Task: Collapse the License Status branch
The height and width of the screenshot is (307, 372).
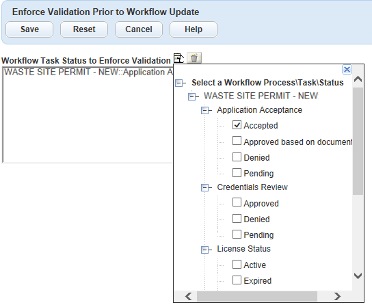Action: [204, 250]
